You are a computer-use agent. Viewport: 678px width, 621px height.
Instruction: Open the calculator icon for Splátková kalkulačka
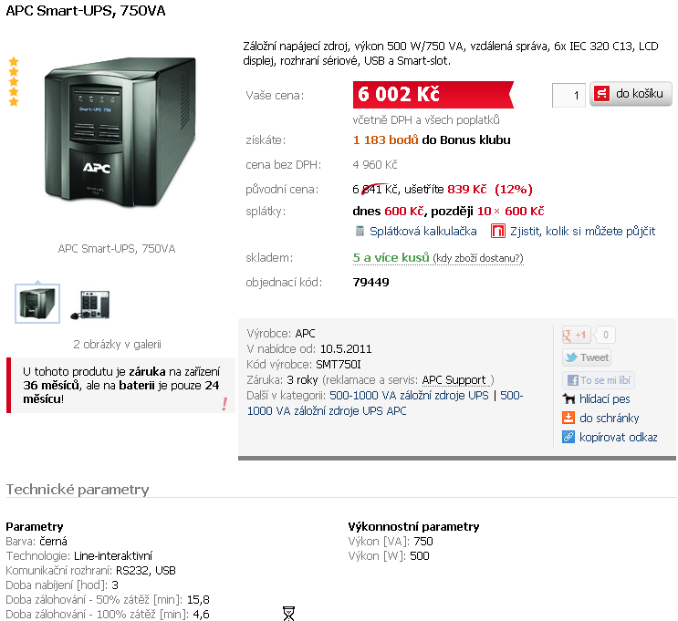360,232
